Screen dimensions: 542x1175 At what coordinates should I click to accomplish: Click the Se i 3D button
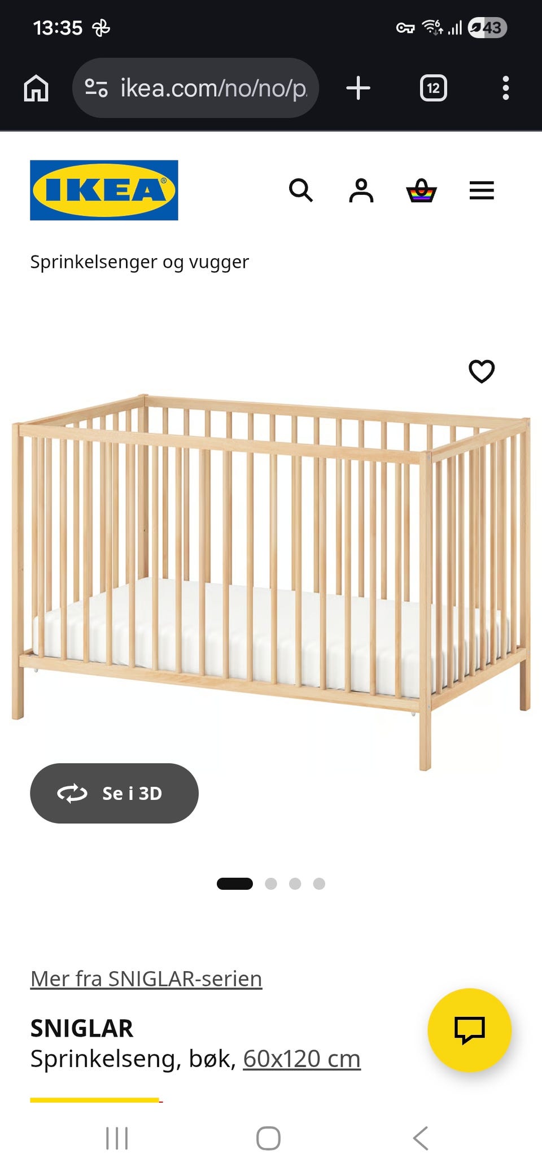pyautogui.click(x=114, y=793)
